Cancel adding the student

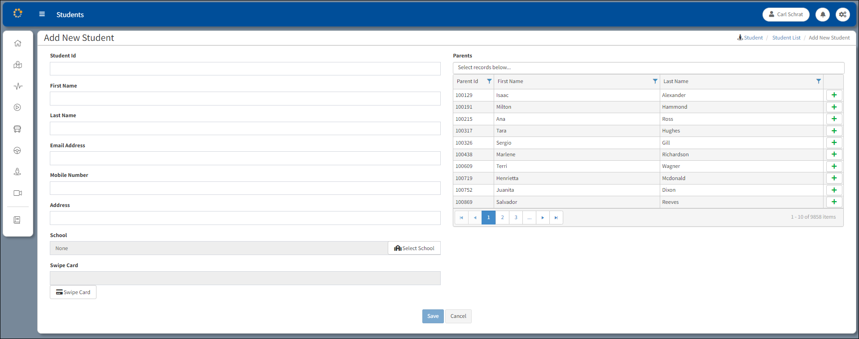pyautogui.click(x=458, y=316)
